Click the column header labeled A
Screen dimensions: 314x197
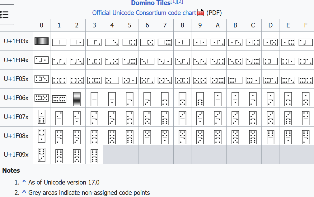[x=218, y=25]
